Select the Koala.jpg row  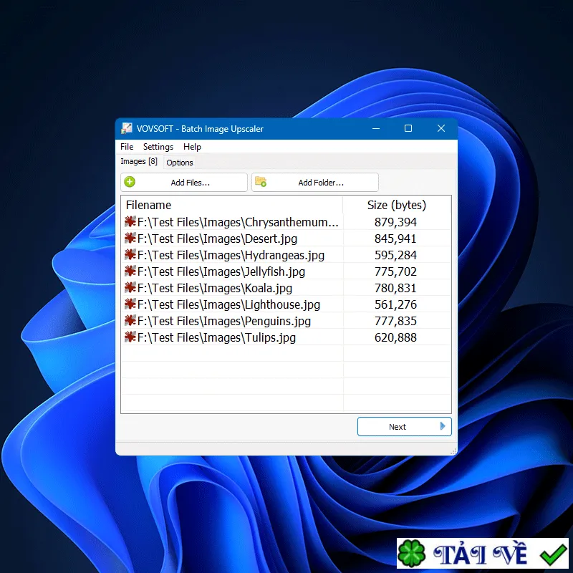[x=286, y=288]
